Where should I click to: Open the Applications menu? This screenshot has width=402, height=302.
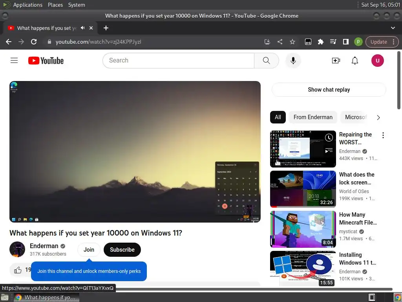[x=28, y=5]
